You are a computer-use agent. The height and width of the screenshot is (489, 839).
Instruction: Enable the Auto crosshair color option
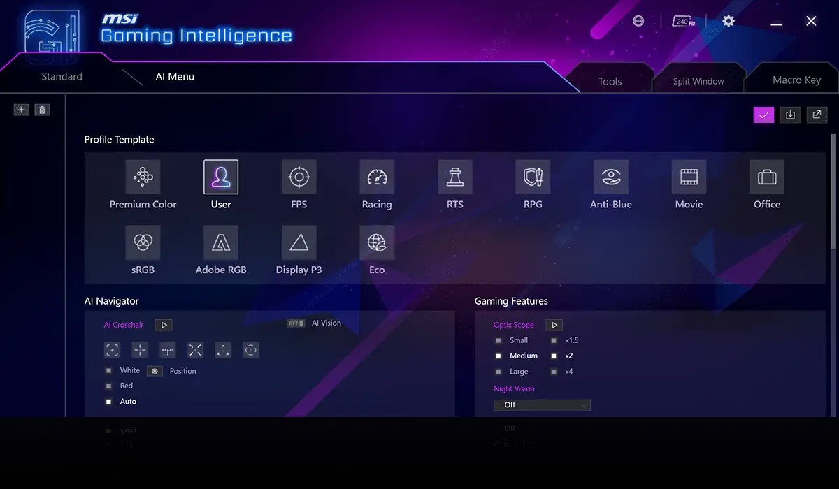(x=108, y=401)
